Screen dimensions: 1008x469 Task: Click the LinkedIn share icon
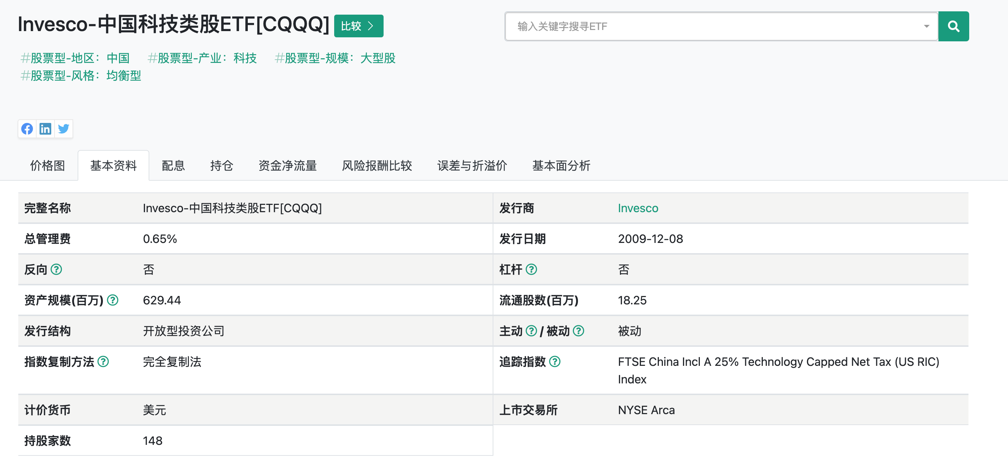point(45,129)
